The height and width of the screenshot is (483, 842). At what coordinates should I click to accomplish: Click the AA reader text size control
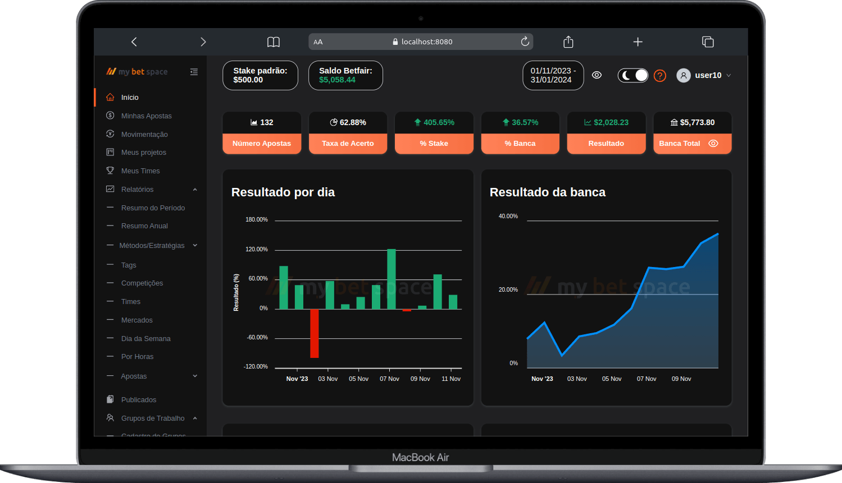pyautogui.click(x=318, y=42)
